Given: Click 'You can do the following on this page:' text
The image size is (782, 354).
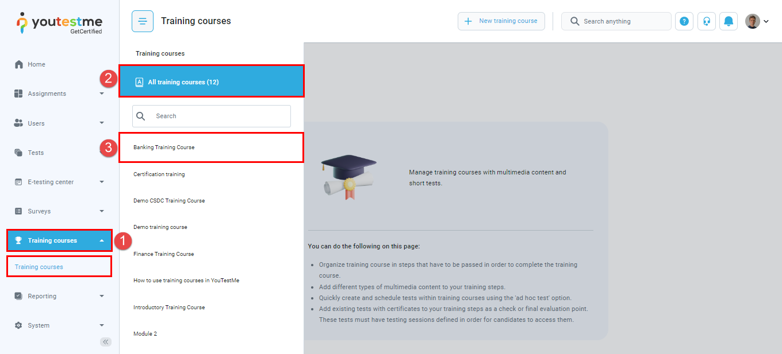Looking at the screenshot, I should click(364, 246).
